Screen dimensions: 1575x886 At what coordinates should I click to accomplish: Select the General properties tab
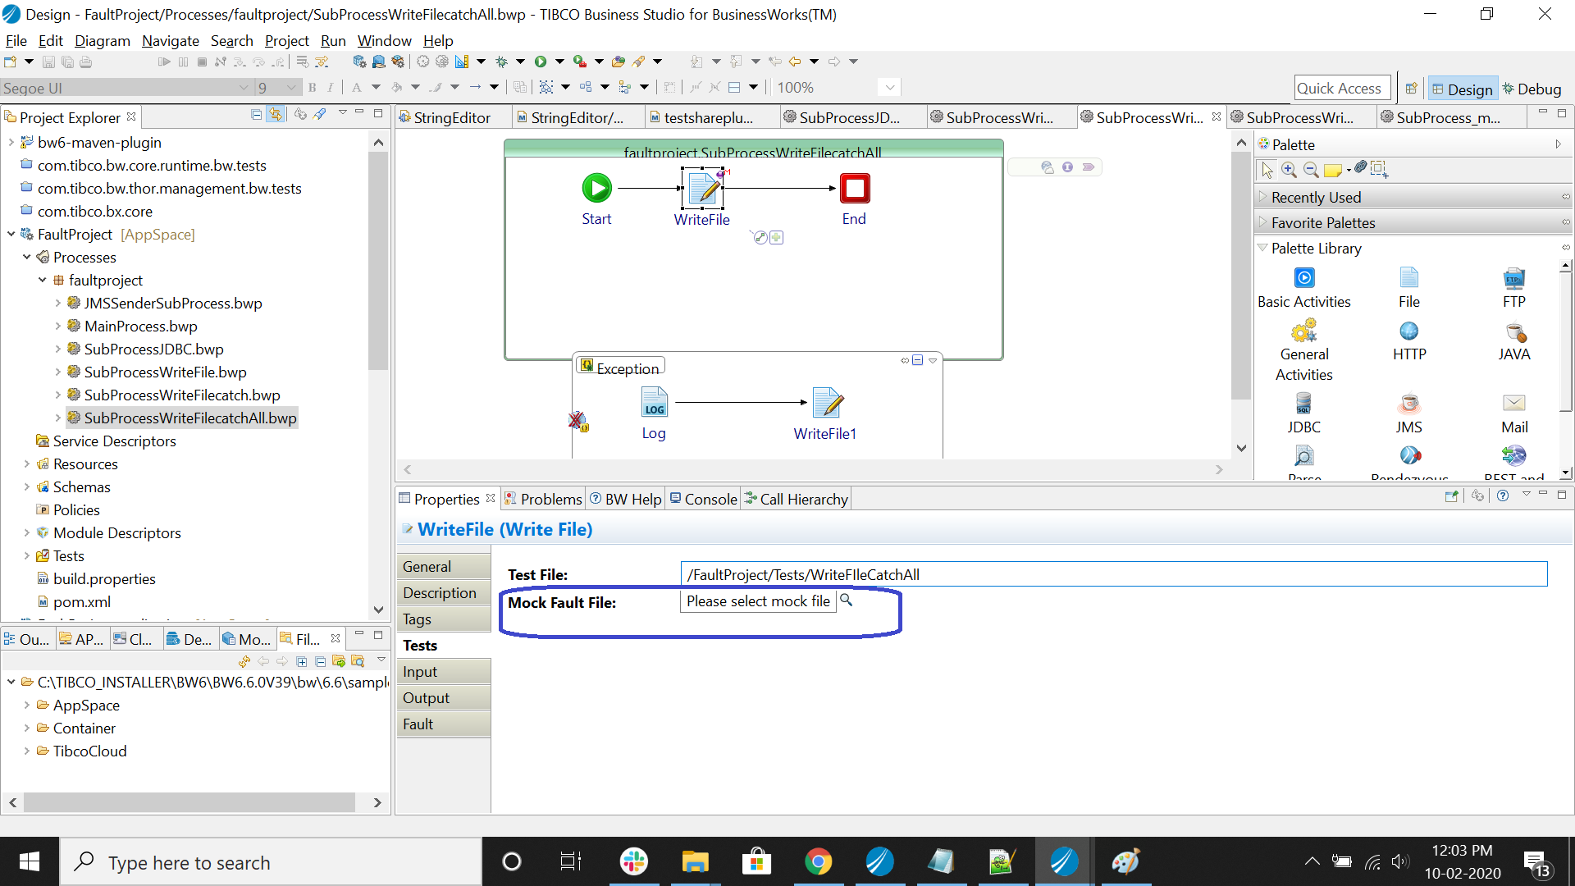coord(444,567)
